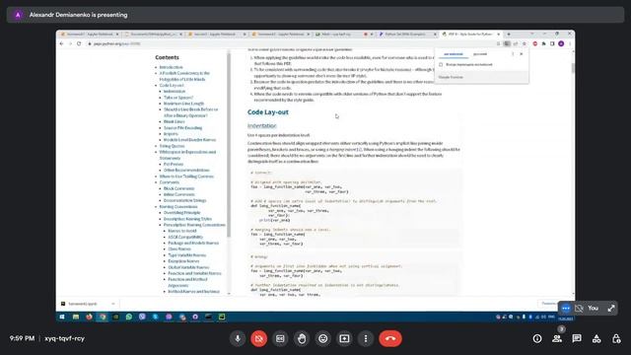
Task: Click the Chrome taskbar icon
Action: pos(103,318)
